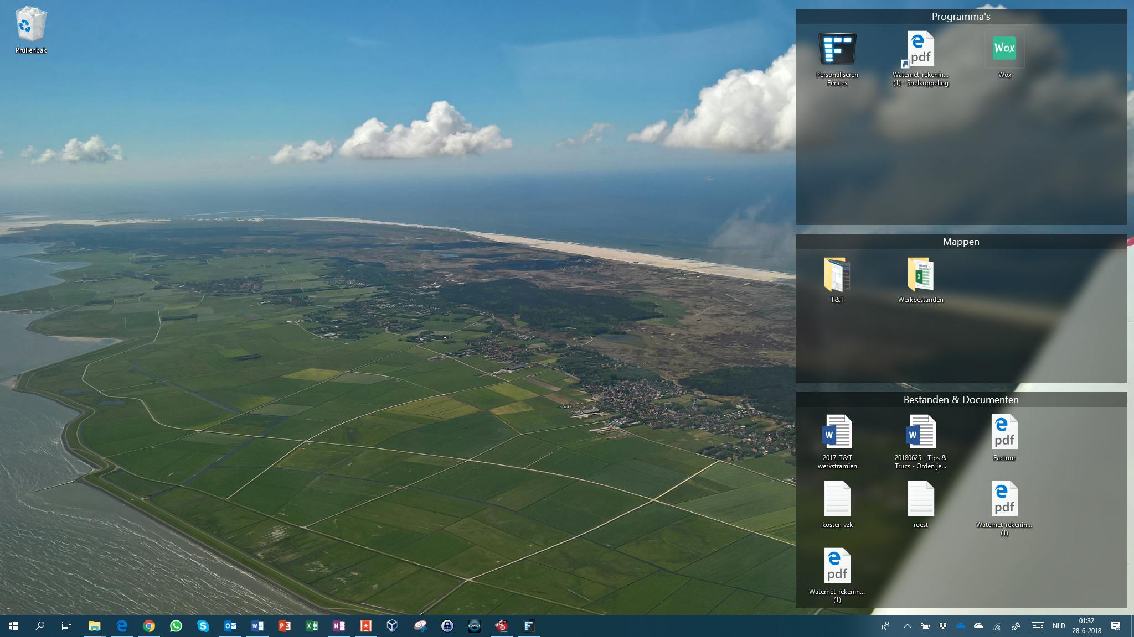The width and height of the screenshot is (1134, 637).
Task: Open the Windows Start menu
Action: tap(13, 626)
